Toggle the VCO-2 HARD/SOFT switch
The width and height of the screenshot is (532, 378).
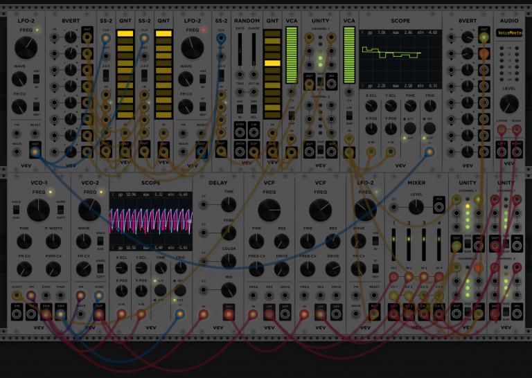100,269
